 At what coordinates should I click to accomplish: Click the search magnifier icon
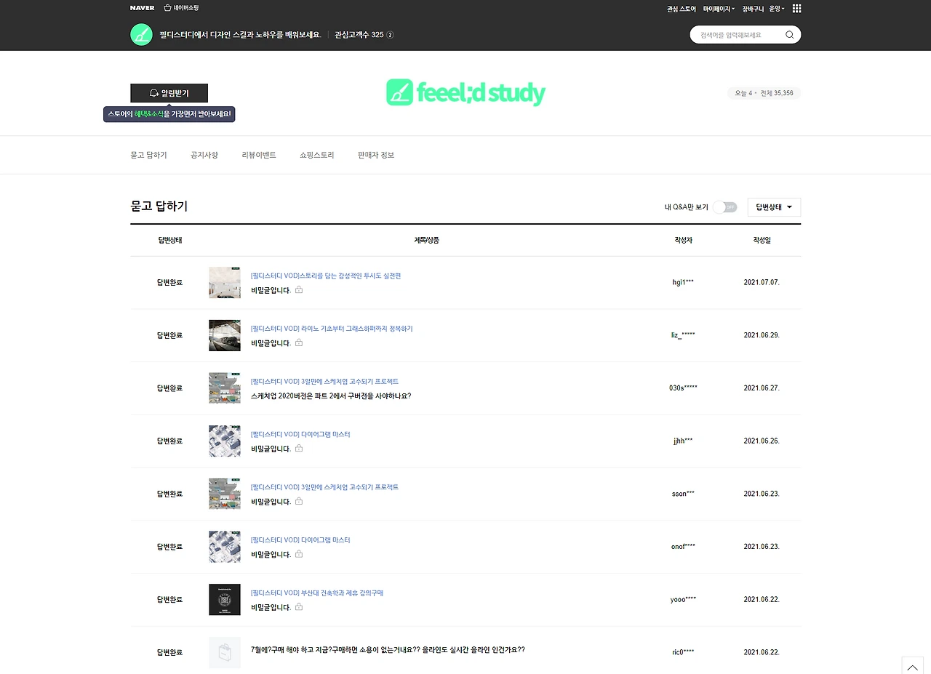(789, 34)
